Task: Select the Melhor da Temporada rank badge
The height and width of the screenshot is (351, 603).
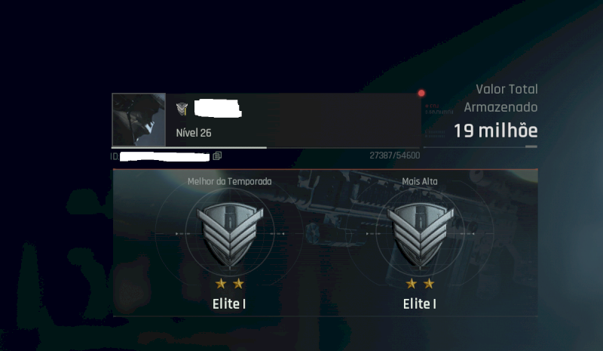Action: click(230, 236)
